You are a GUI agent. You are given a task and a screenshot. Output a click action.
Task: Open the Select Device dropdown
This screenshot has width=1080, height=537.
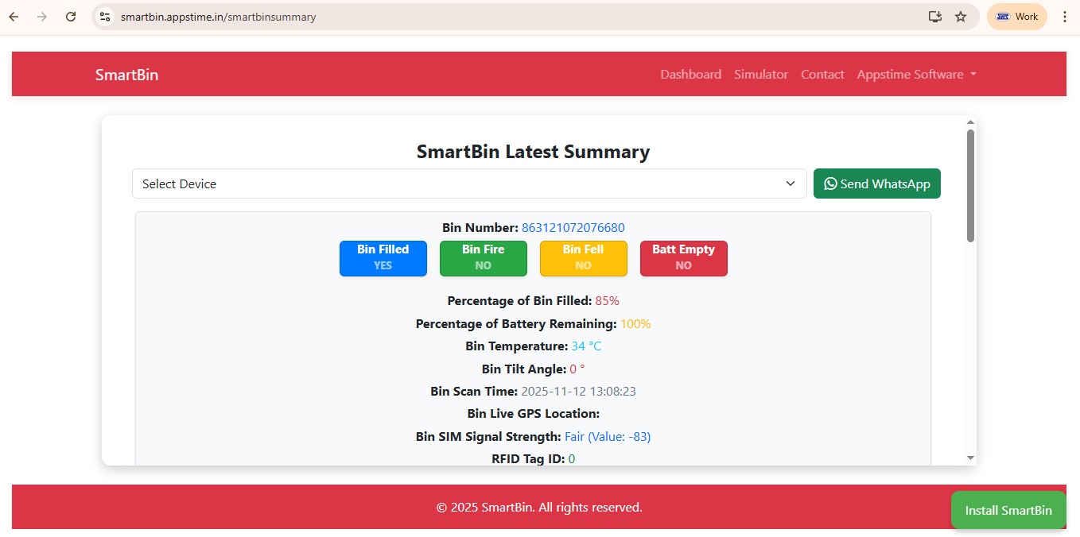[469, 184]
